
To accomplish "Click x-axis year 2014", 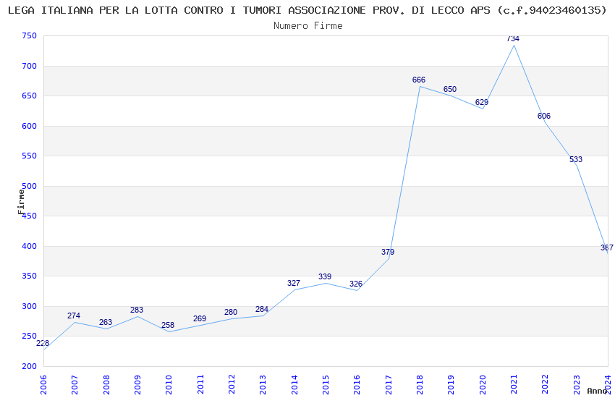I will tap(294, 385).
